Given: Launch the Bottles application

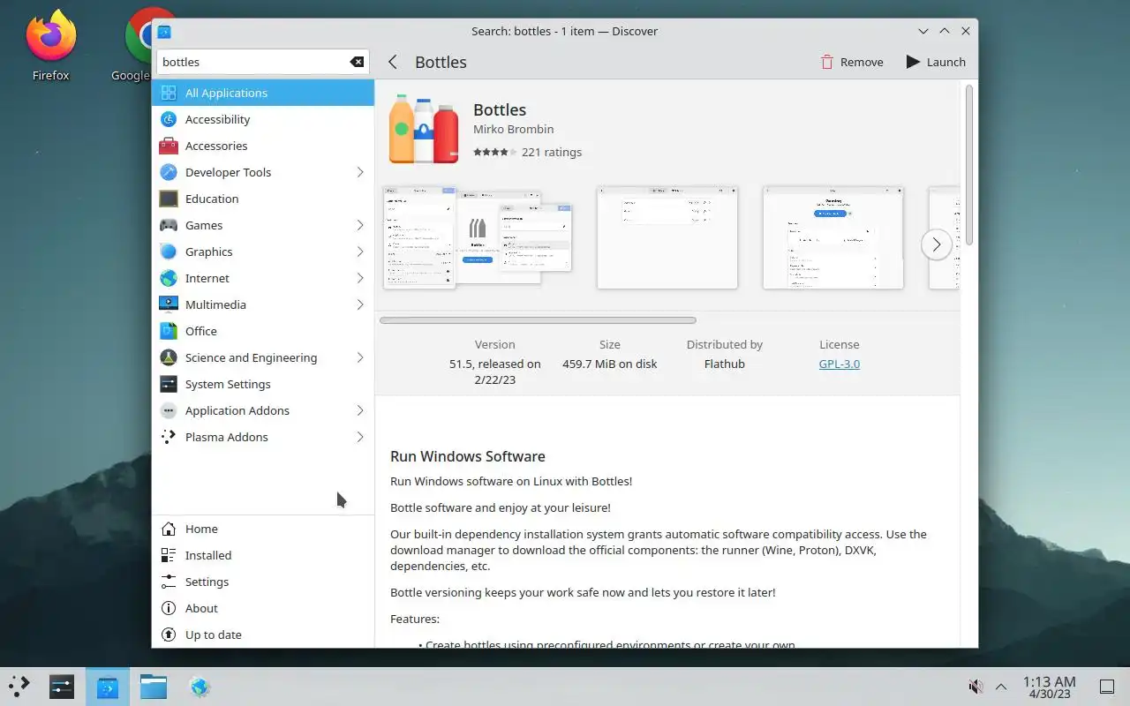Looking at the screenshot, I should coord(936,62).
